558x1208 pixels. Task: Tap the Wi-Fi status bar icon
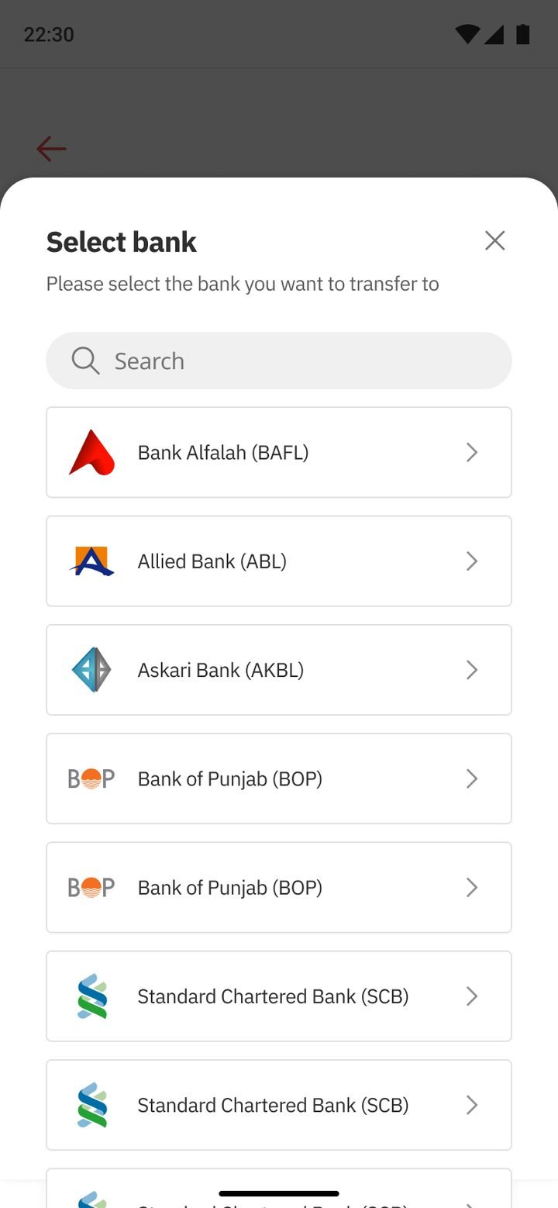[x=467, y=34]
